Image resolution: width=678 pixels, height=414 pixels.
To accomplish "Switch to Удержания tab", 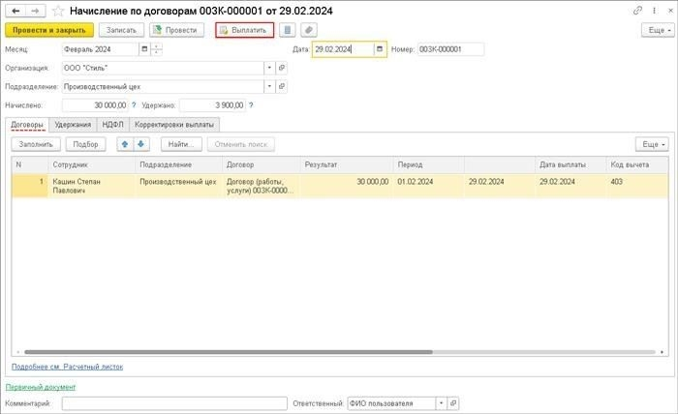I will coord(73,125).
